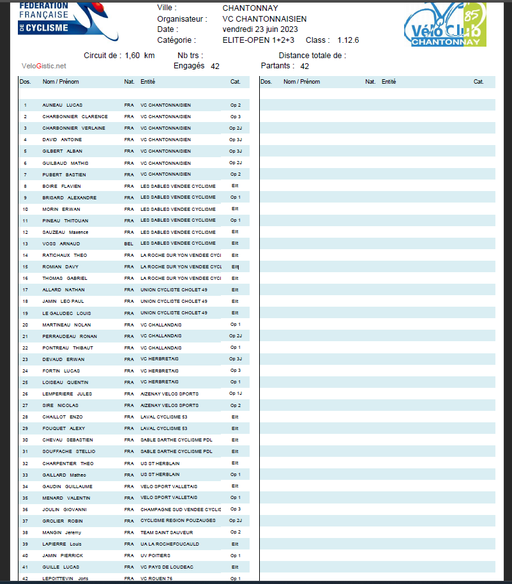This screenshot has height=584, width=512.
Task: Open the VeloGistic.net link
Action: point(44,66)
